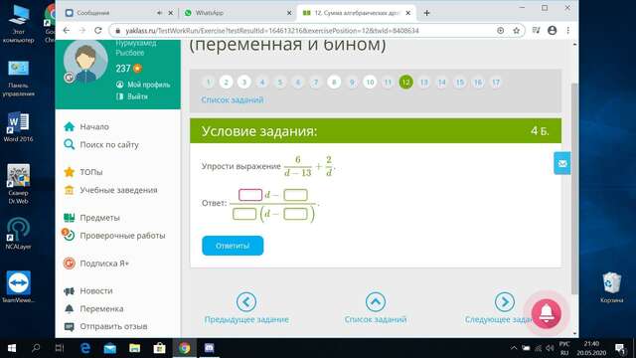Click first numerator coefficient input box
This screenshot has width=636, height=358.
click(x=250, y=195)
